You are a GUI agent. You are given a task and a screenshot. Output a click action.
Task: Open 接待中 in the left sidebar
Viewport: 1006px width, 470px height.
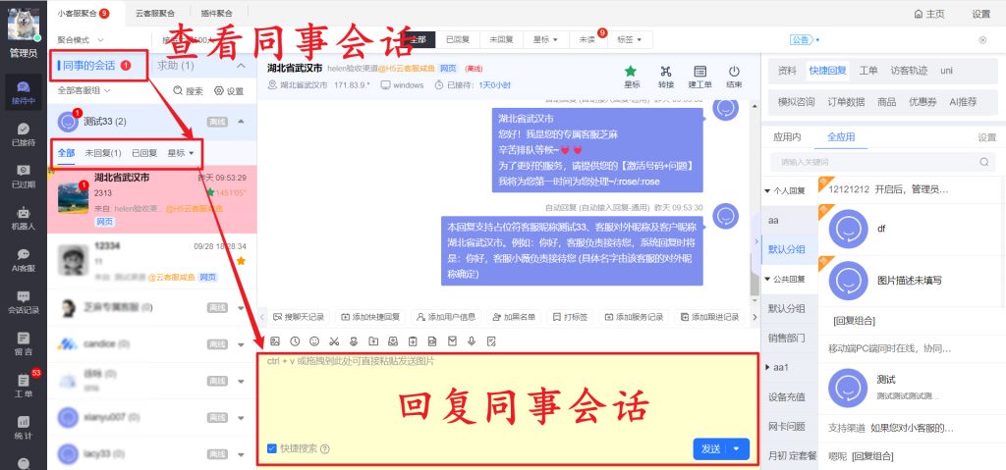[24, 93]
